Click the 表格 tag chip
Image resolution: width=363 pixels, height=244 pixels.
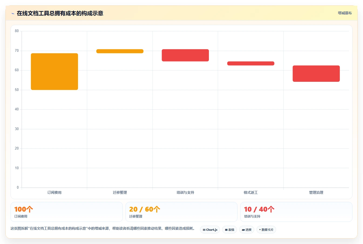point(229,230)
